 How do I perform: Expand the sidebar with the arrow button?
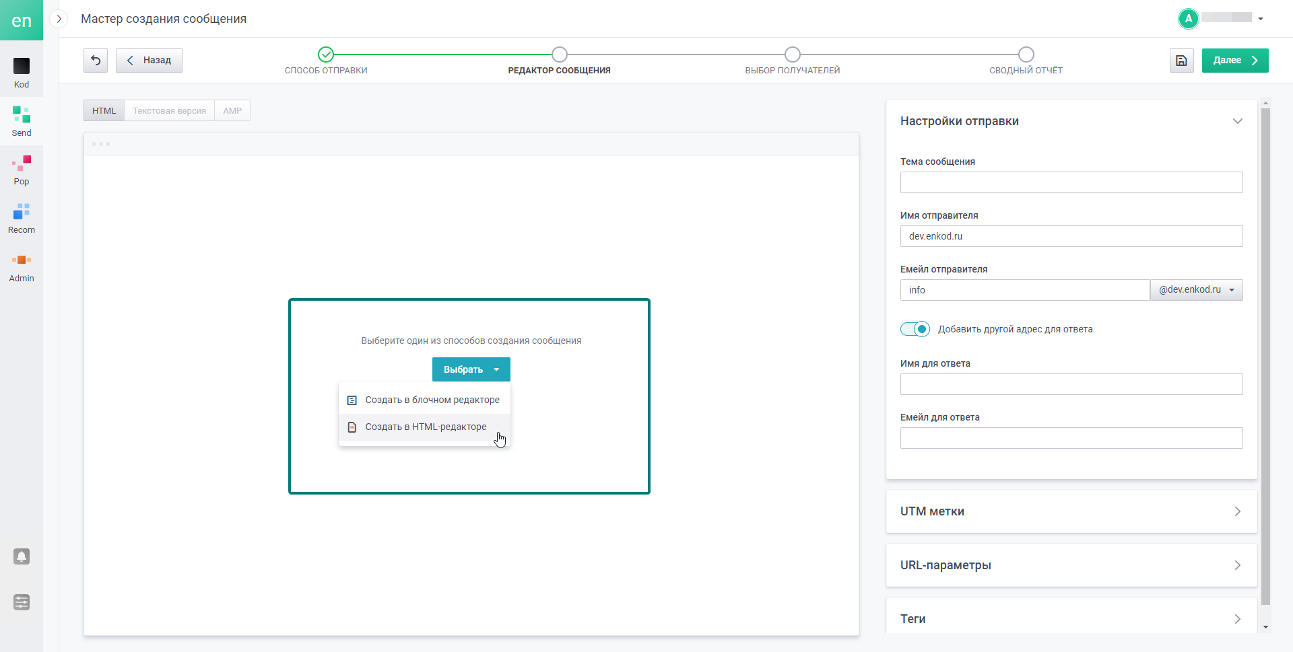point(59,19)
